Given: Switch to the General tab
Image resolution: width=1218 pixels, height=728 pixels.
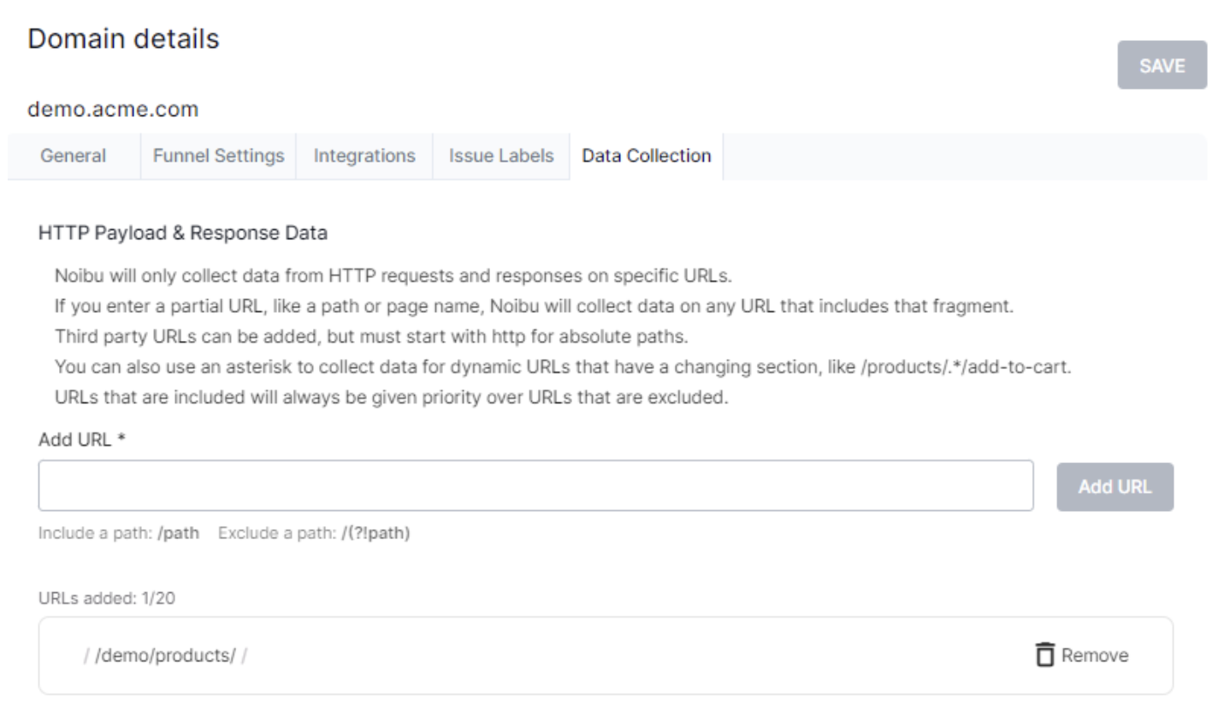Looking at the screenshot, I should pos(74,156).
